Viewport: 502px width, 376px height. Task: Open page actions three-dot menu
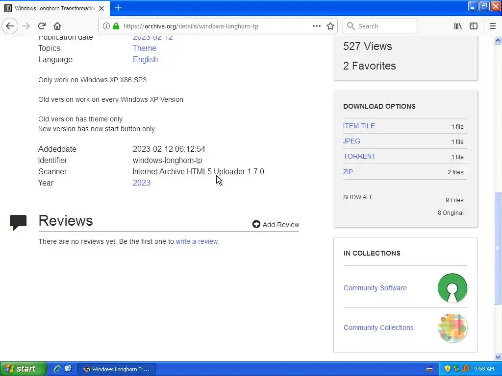(x=316, y=26)
